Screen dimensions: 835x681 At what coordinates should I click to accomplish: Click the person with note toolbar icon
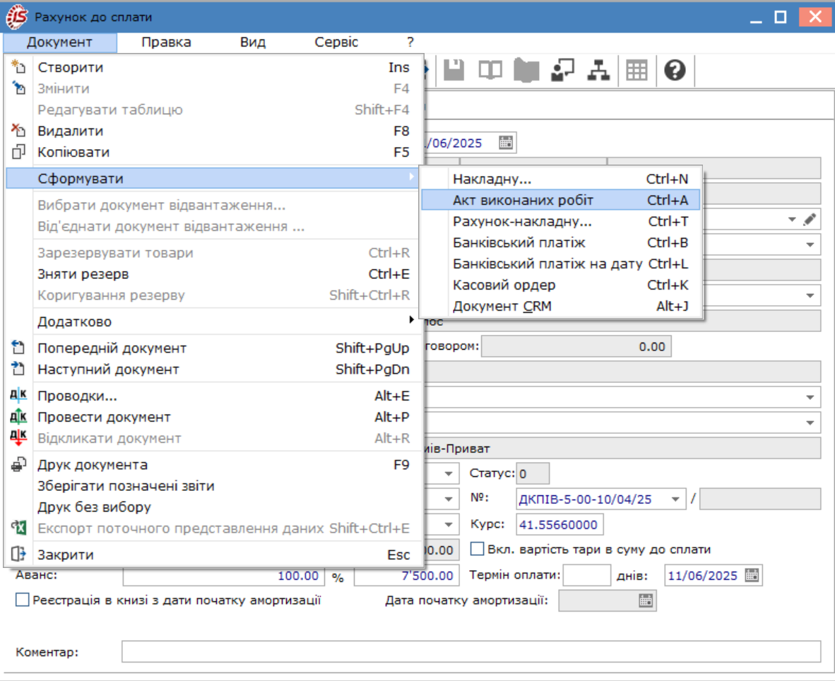[562, 70]
